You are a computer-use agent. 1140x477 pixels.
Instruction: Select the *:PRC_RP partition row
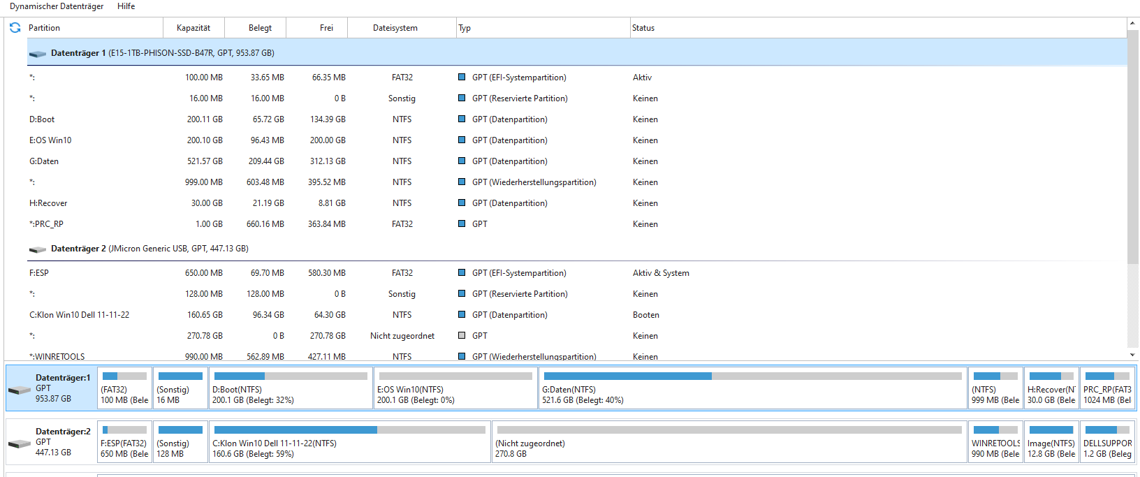[576, 224]
